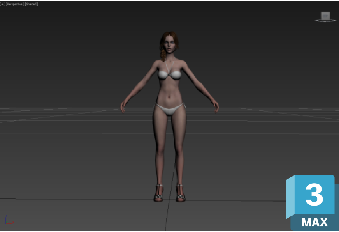Click the white bikini bottom on the model

click(x=169, y=109)
